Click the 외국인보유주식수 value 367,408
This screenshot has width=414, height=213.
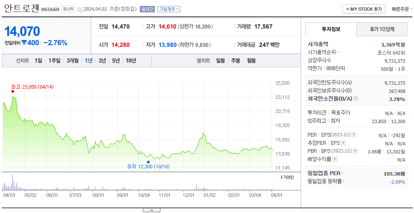coord(397,91)
